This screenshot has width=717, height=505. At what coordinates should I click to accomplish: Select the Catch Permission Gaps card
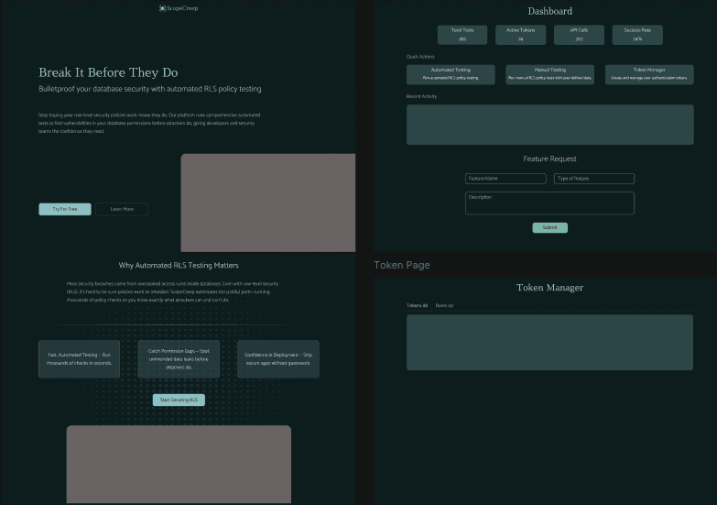tap(179, 359)
